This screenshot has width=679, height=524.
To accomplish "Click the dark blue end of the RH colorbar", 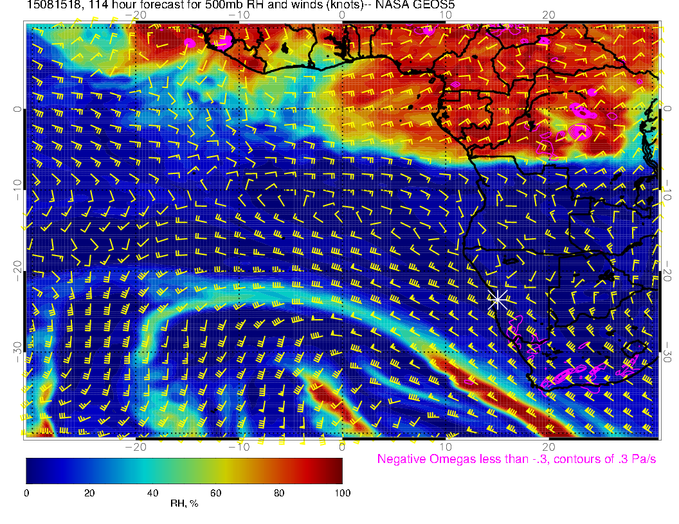I will (x=32, y=470).
